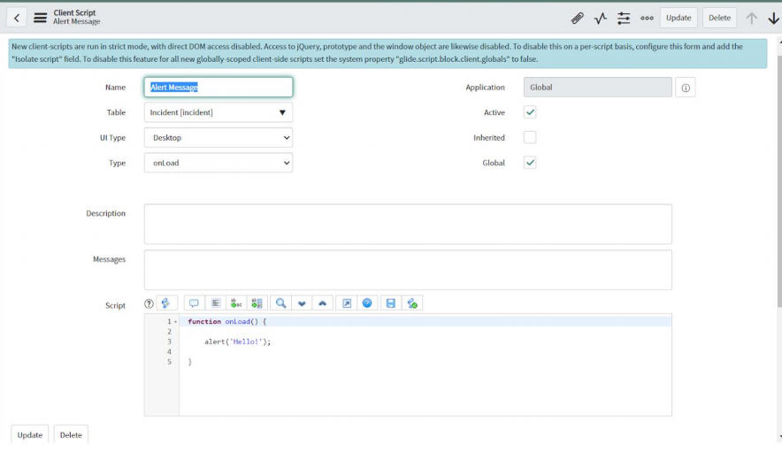Uncheck the Global checkbox
This screenshot has height=467, width=782.
[x=530, y=163]
